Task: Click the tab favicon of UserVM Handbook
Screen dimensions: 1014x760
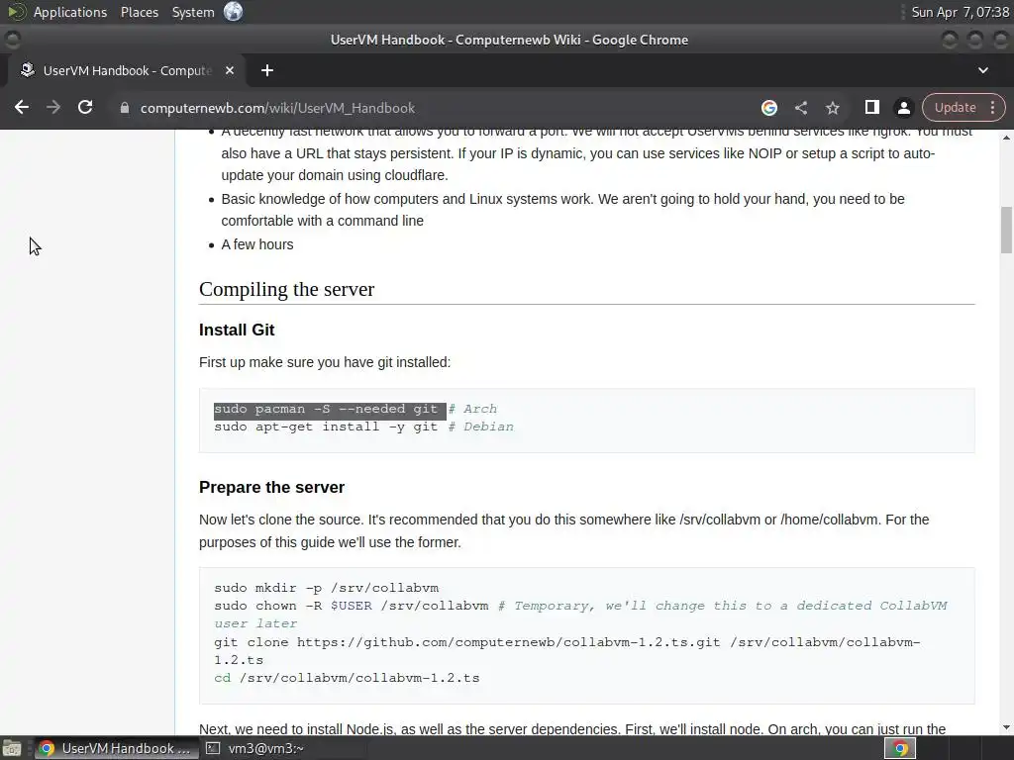Action: (27, 70)
